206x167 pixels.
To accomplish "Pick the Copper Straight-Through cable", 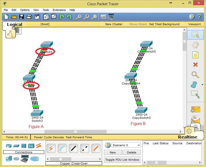I will 73,148.
